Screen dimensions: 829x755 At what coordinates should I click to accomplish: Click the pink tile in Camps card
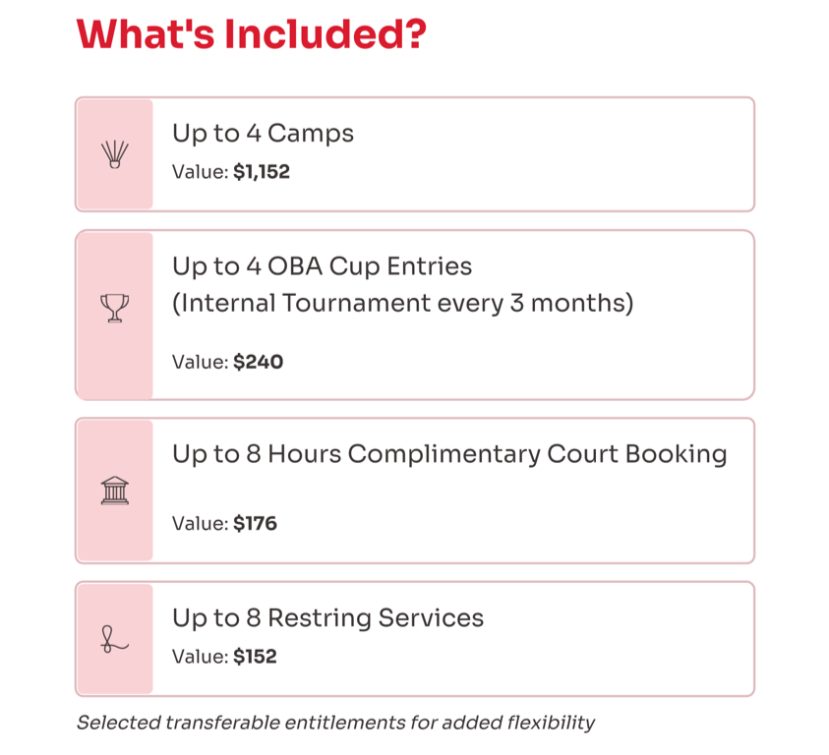(115, 187)
